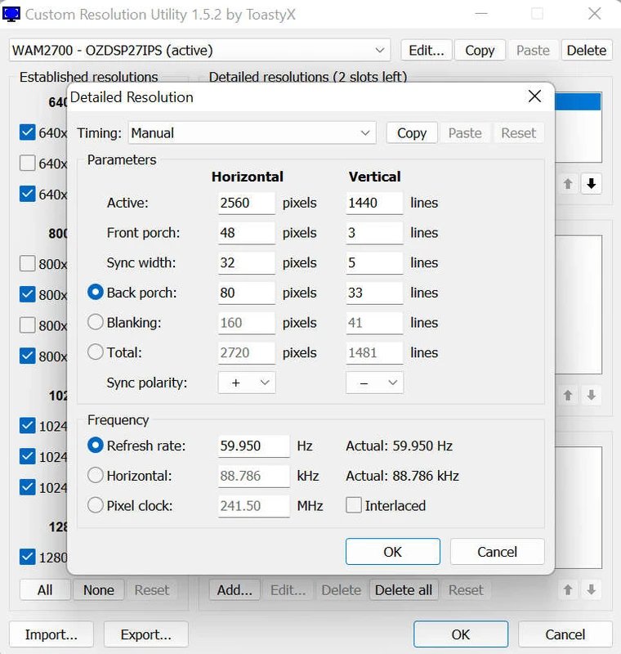Screen dimensions: 621x654
Task: Click the Export... button
Action: coord(145,634)
